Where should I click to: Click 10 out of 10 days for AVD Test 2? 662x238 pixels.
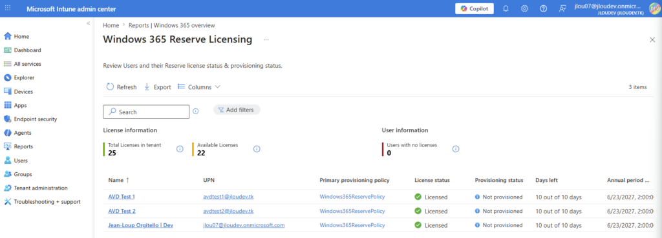559,211
